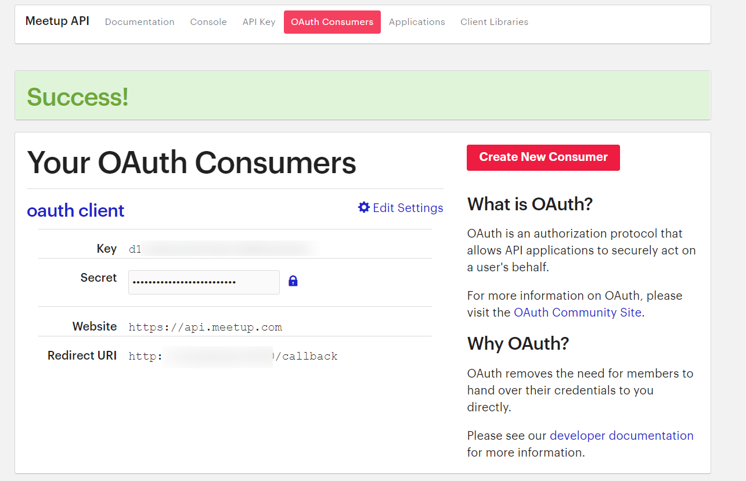Click the Create New Consumer button

pyautogui.click(x=543, y=157)
